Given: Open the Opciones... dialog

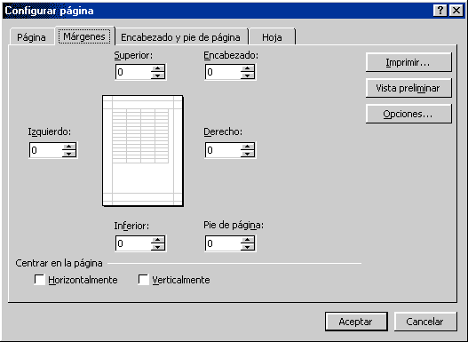Looking at the screenshot, I should 409,114.
